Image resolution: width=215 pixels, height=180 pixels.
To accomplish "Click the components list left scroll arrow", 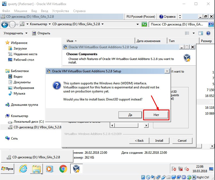I will (x=112, y=125).
